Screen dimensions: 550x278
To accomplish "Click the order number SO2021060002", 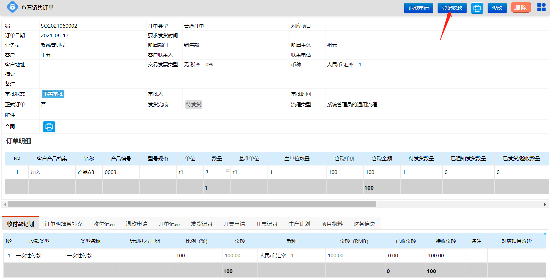I will (59, 26).
